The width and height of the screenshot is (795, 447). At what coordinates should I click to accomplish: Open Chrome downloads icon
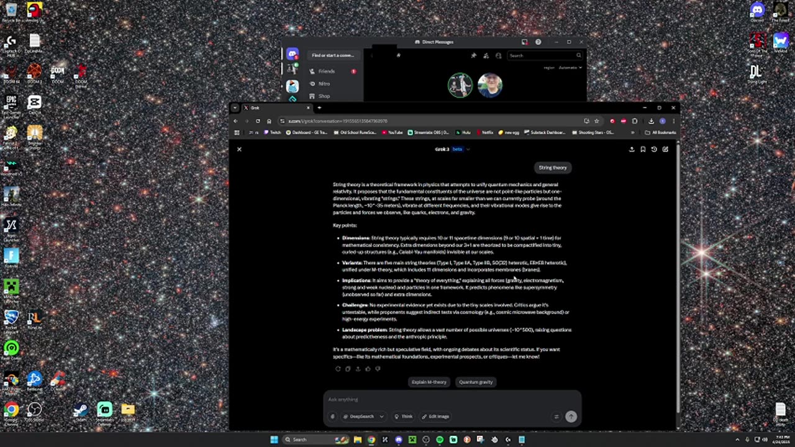(651, 121)
